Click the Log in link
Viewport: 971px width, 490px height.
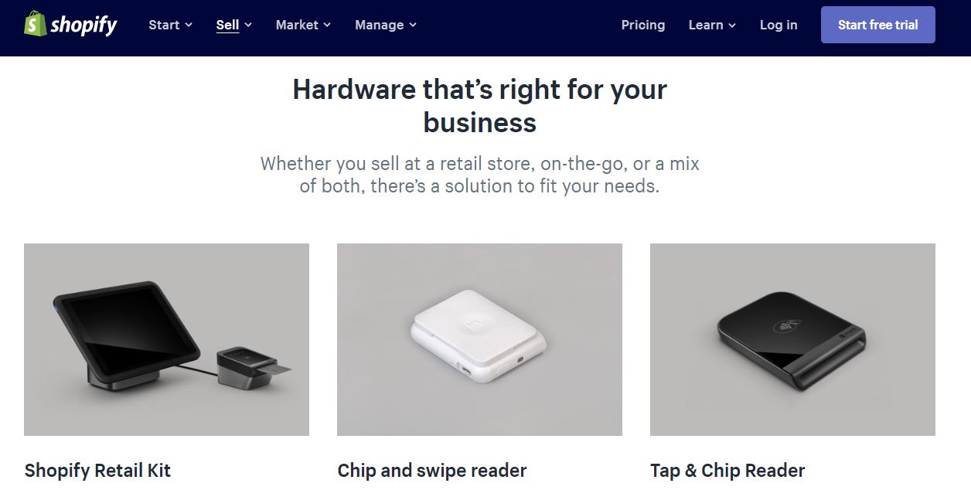(779, 25)
